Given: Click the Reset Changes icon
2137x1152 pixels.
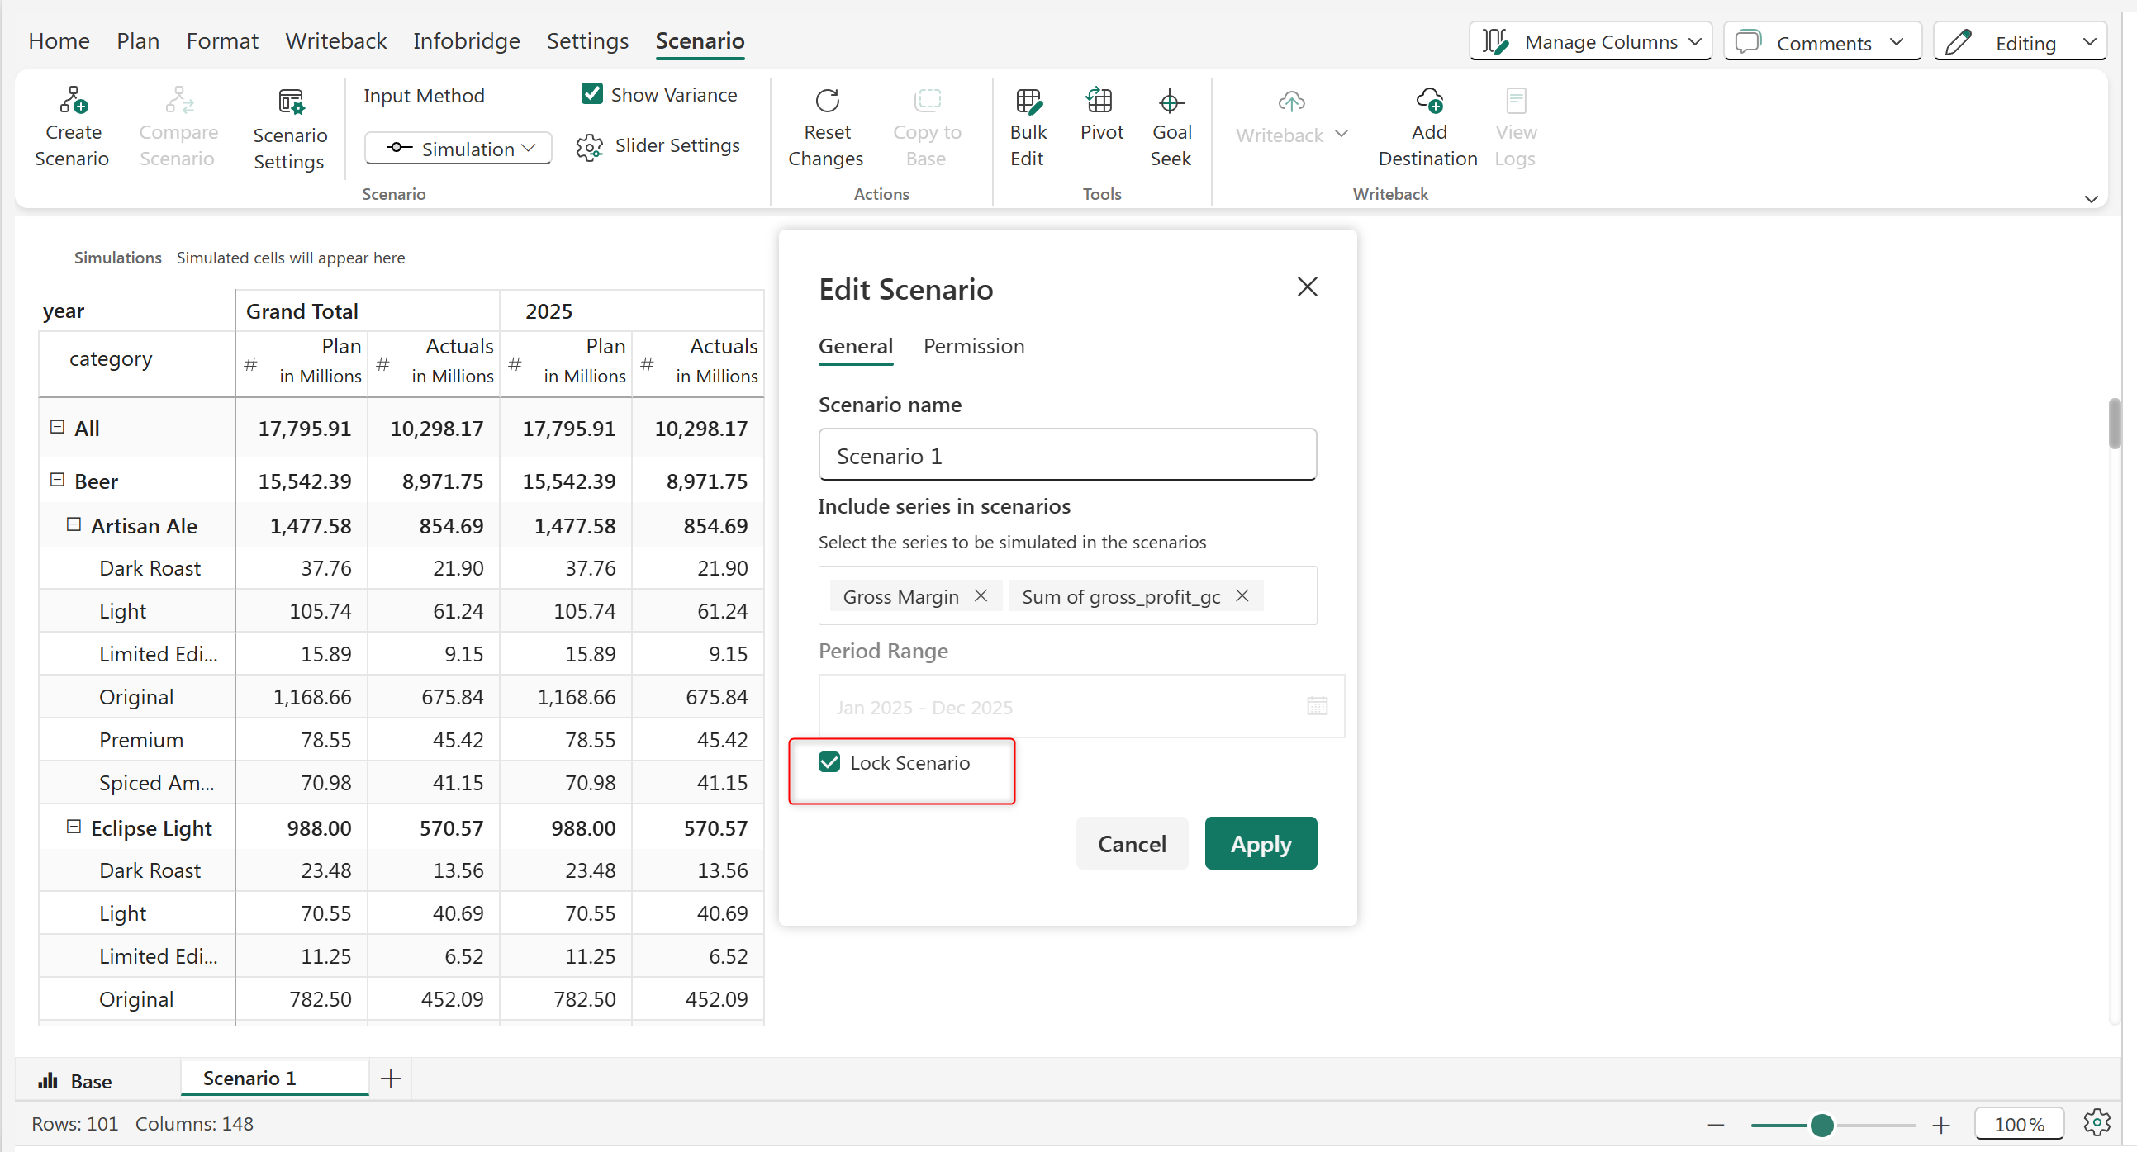Looking at the screenshot, I should pyautogui.click(x=826, y=101).
